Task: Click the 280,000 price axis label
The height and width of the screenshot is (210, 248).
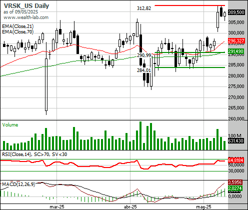Action: point(236,75)
